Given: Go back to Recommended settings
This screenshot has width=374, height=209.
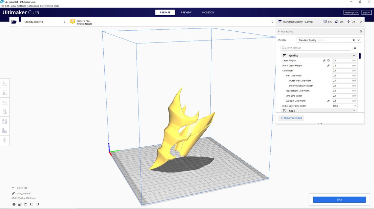Looking at the screenshot, I should point(291,118).
